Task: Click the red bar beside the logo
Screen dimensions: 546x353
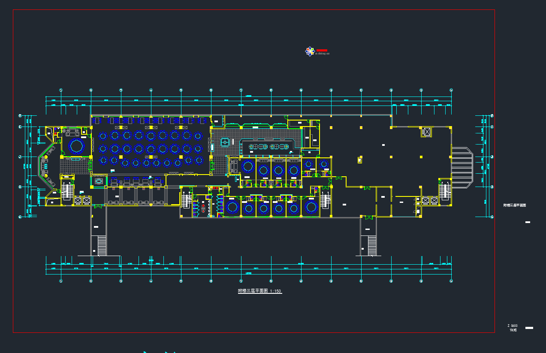Action: (x=322, y=50)
